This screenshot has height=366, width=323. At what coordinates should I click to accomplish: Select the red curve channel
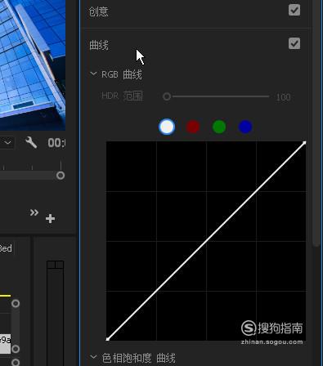coord(193,127)
